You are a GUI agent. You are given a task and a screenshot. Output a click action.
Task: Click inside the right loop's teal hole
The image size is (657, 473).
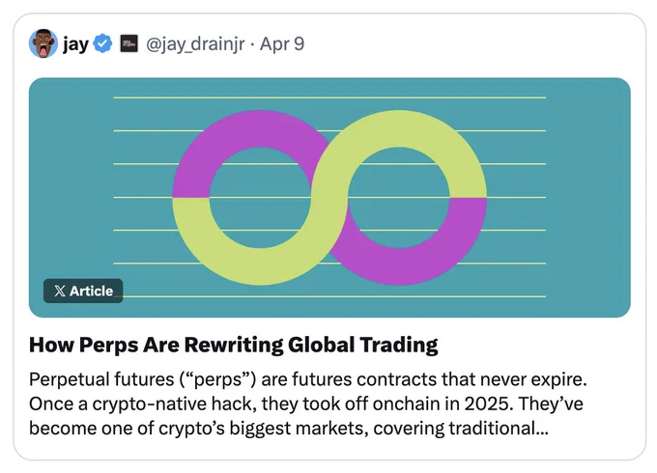pos(399,198)
